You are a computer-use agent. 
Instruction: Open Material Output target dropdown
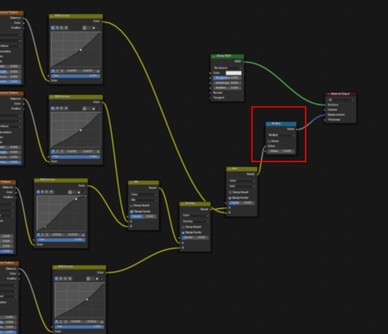coord(341,100)
